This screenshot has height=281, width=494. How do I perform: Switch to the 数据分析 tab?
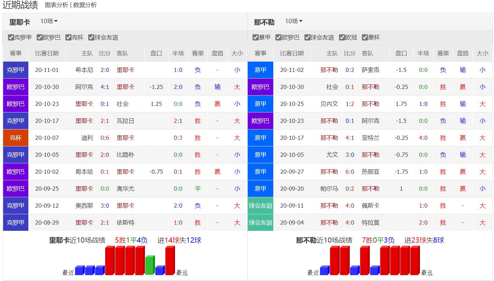pyautogui.click(x=85, y=5)
